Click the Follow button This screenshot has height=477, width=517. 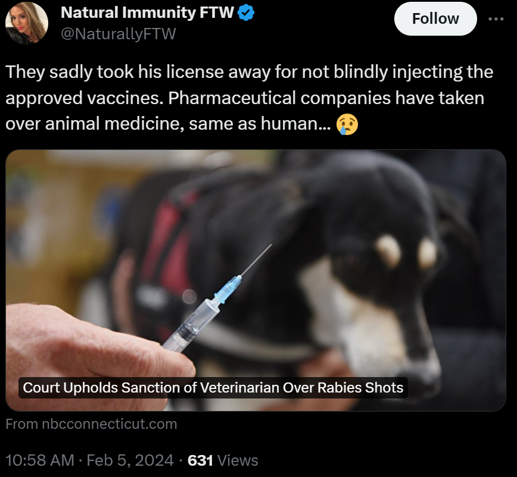pos(435,19)
